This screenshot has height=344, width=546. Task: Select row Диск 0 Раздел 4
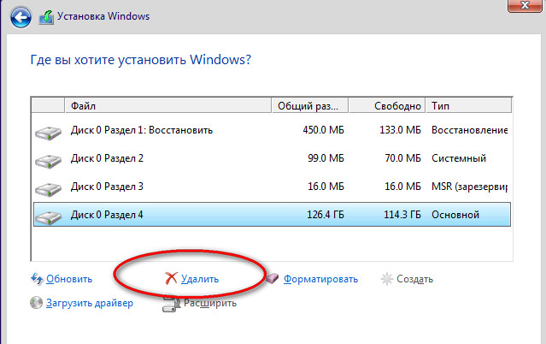pyautogui.click(x=272, y=215)
